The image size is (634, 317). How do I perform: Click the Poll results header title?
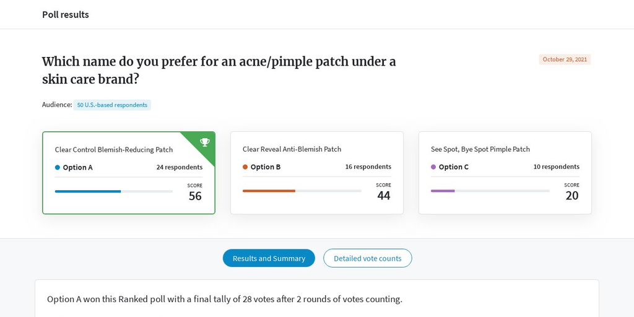tap(66, 15)
